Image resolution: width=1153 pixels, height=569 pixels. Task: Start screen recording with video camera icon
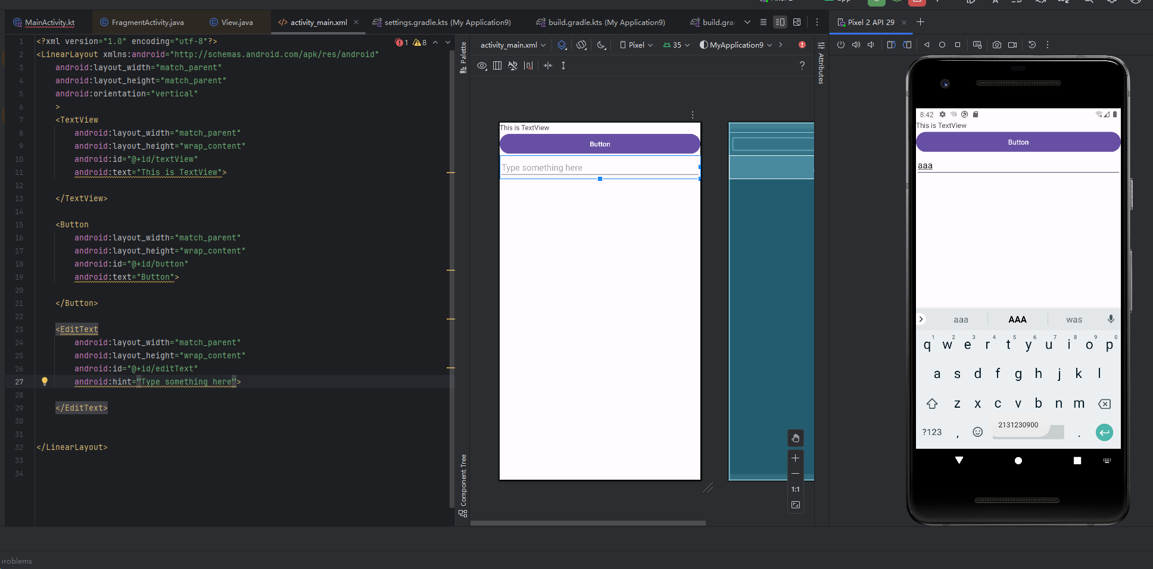pos(1012,45)
